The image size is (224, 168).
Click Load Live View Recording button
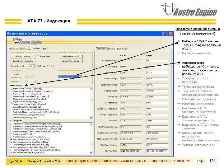[x=23, y=61]
